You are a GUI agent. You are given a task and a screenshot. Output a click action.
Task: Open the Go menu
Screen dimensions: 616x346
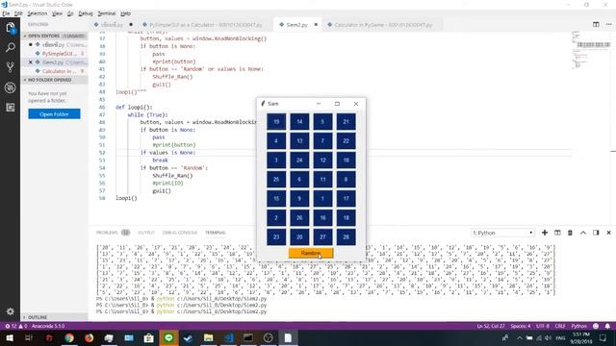coord(70,13)
